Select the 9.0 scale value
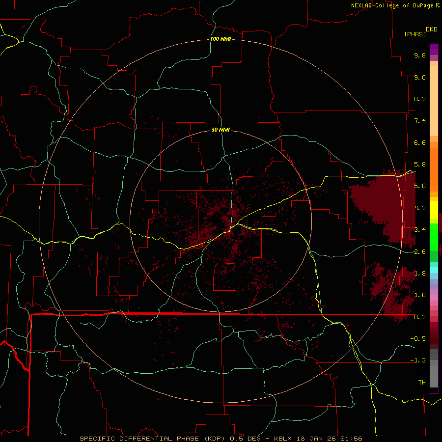 [x=420, y=77]
